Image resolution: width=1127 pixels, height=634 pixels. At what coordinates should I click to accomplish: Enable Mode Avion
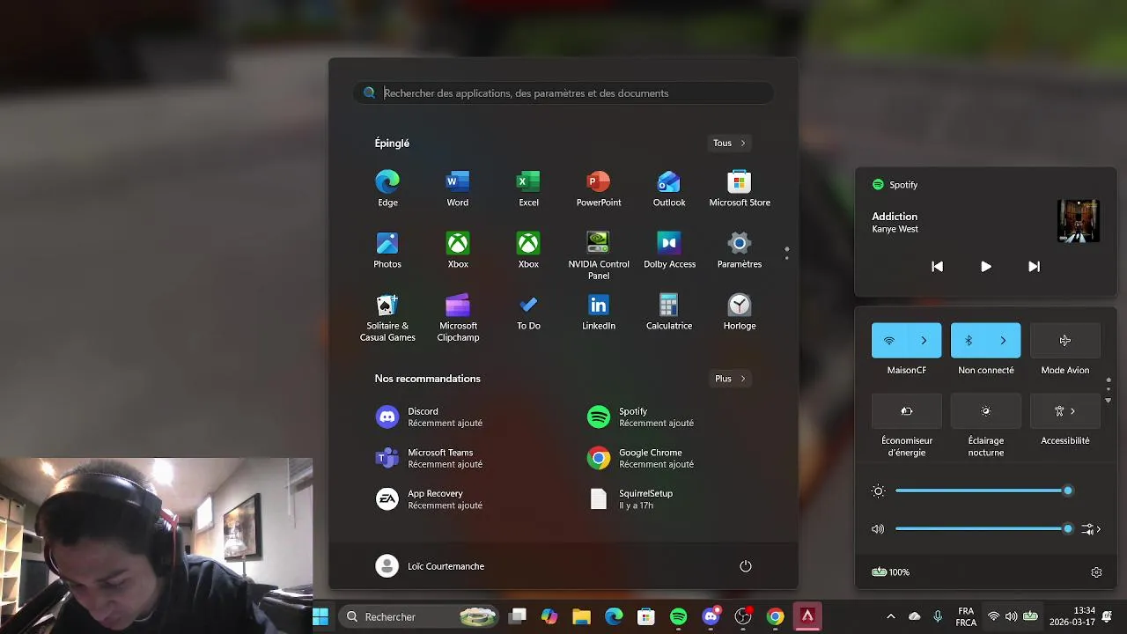pos(1065,341)
